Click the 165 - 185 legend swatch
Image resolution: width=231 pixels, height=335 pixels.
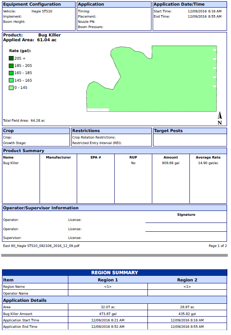click(x=11, y=73)
